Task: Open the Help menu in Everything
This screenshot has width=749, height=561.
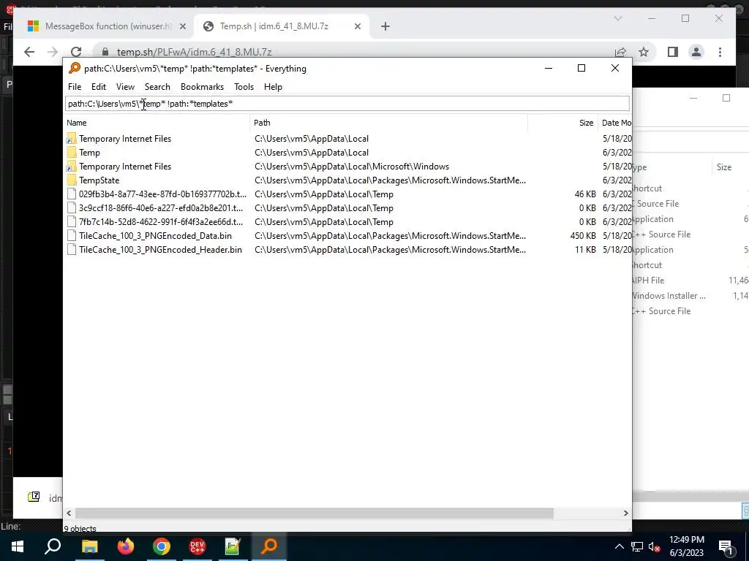Action: point(273,87)
